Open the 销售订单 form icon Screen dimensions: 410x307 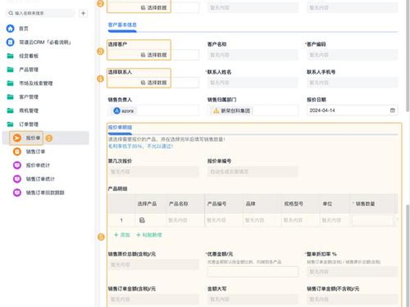[x=17, y=151]
